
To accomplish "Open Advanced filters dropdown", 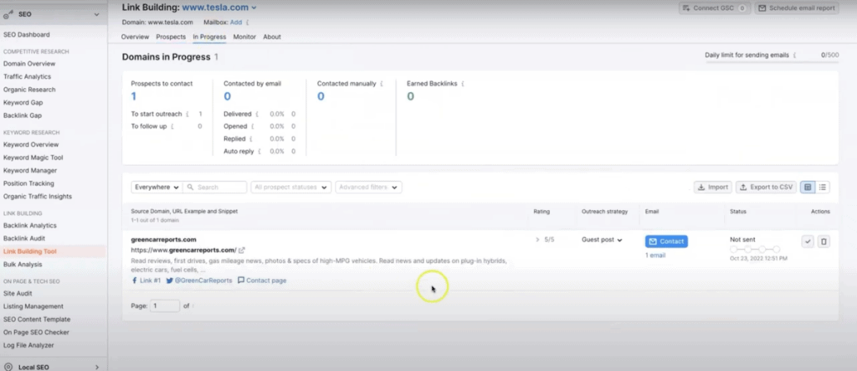I will click(368, 187).
